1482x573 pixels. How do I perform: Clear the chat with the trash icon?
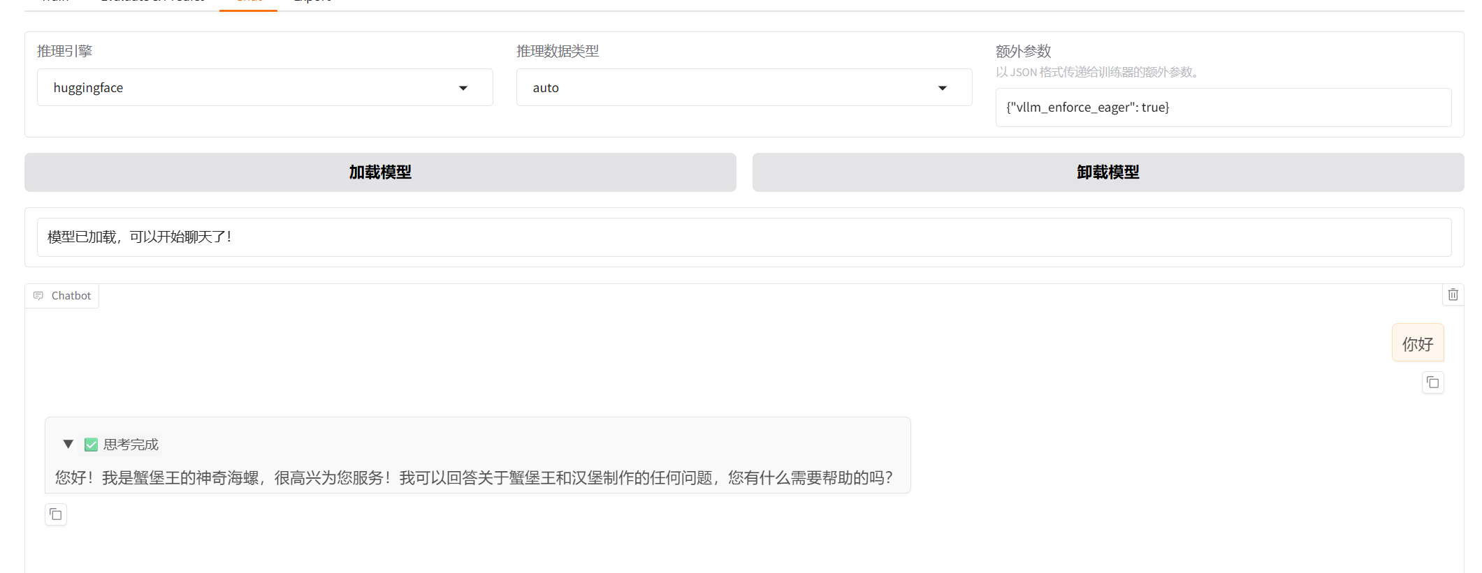[1453, 295]
